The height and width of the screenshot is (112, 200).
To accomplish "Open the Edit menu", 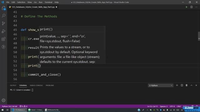I will click(13, 2).
